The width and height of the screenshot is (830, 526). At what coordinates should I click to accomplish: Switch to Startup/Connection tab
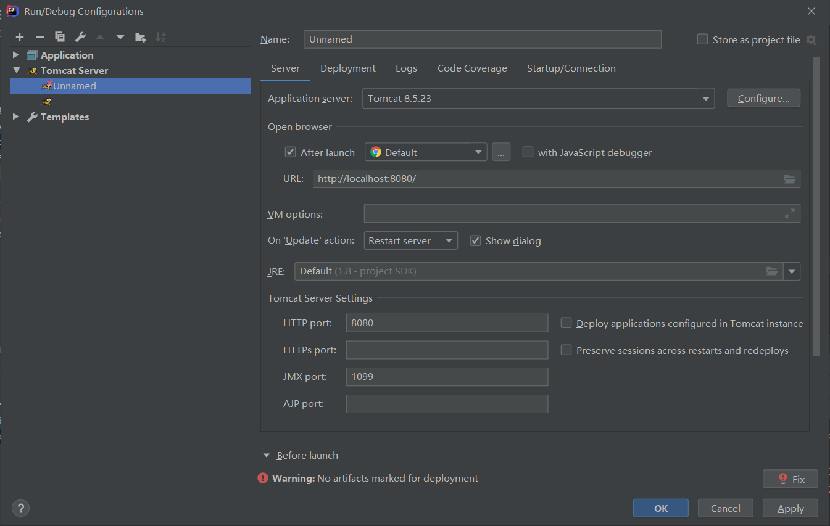tap(571, 68)
